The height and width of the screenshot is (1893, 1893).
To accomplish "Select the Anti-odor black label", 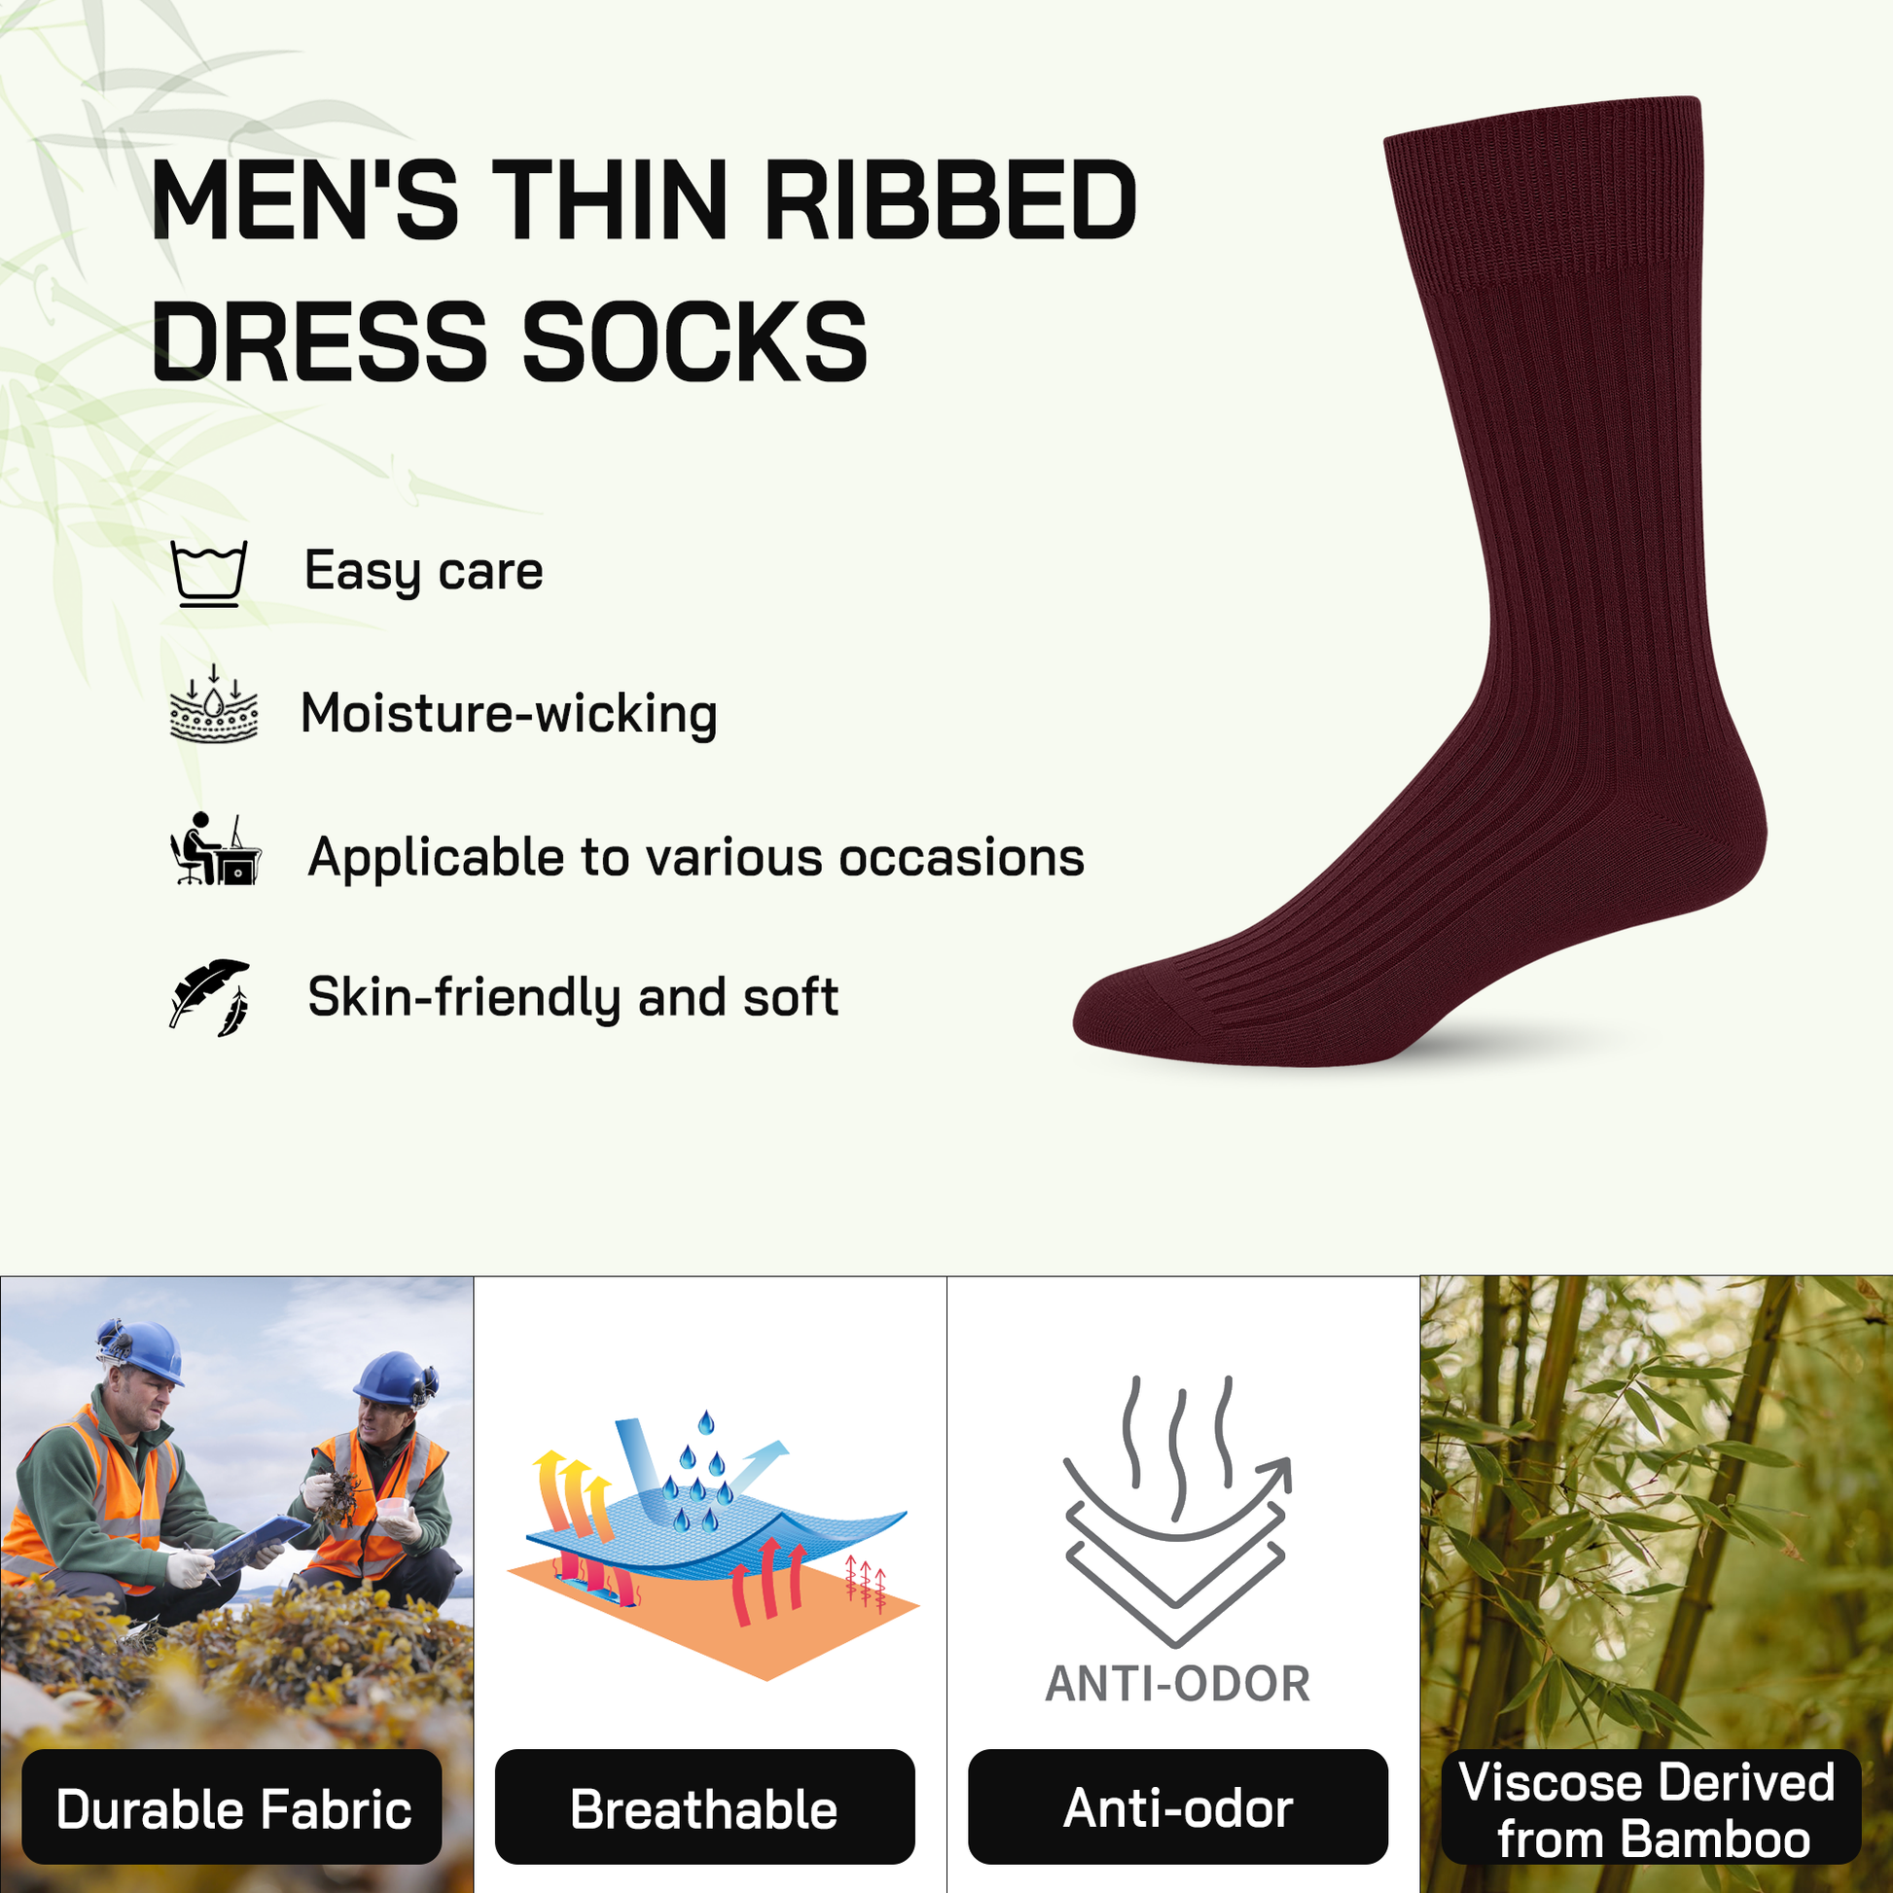I will [1178, 1808].
